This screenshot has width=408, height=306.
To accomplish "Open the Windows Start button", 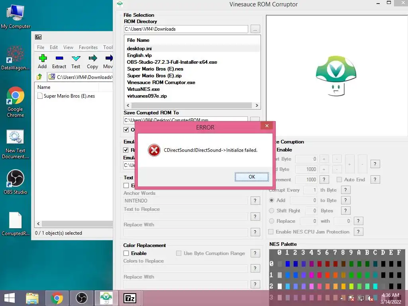I will 10,298.
